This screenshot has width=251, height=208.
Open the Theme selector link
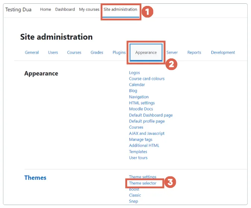tap(143, 183)
